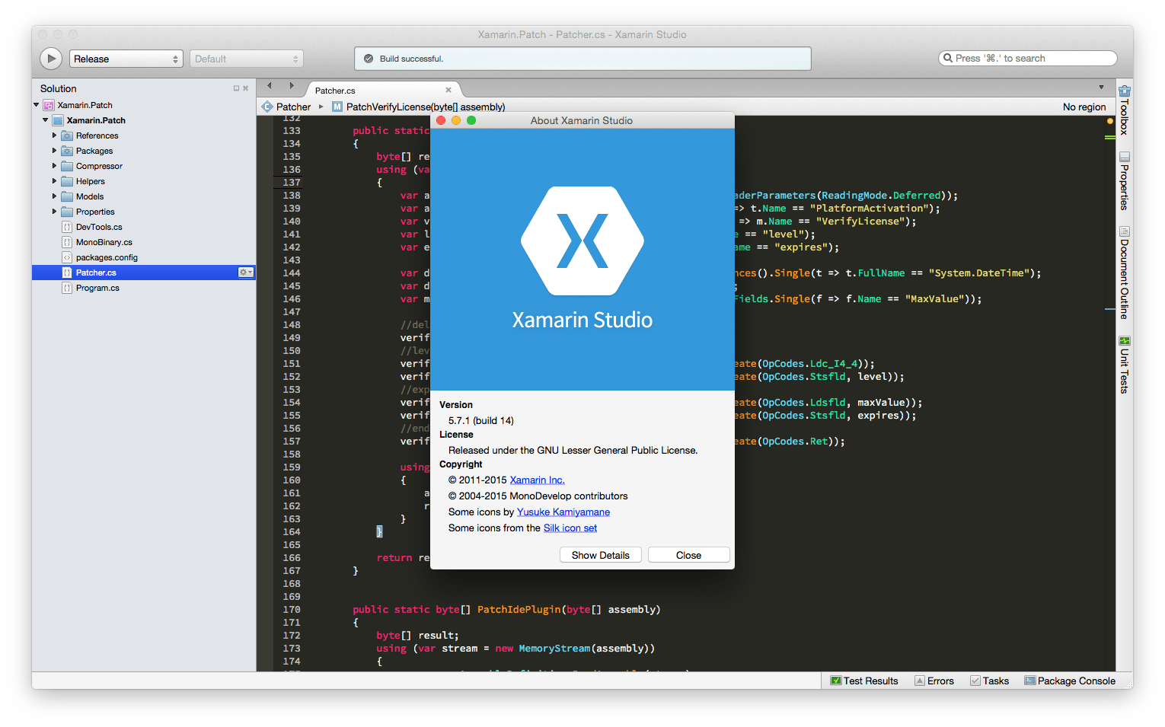Open the Release configuration dropdown
The height and width of the screenshot is (727, 1165).
click(x=126, y=59)
